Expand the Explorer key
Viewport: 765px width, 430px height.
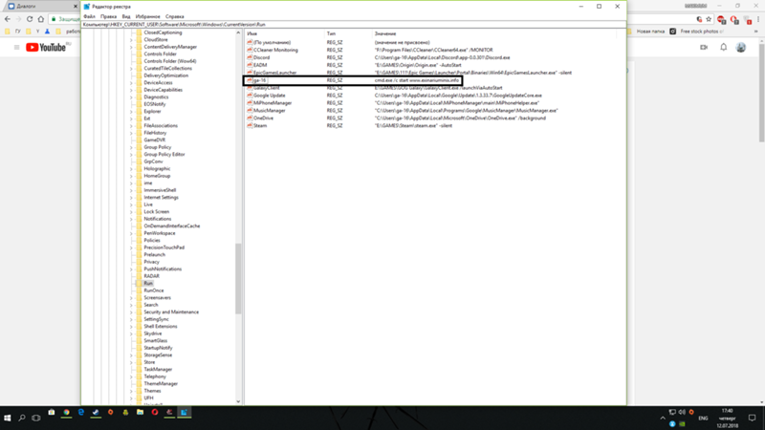pos(131,111)
